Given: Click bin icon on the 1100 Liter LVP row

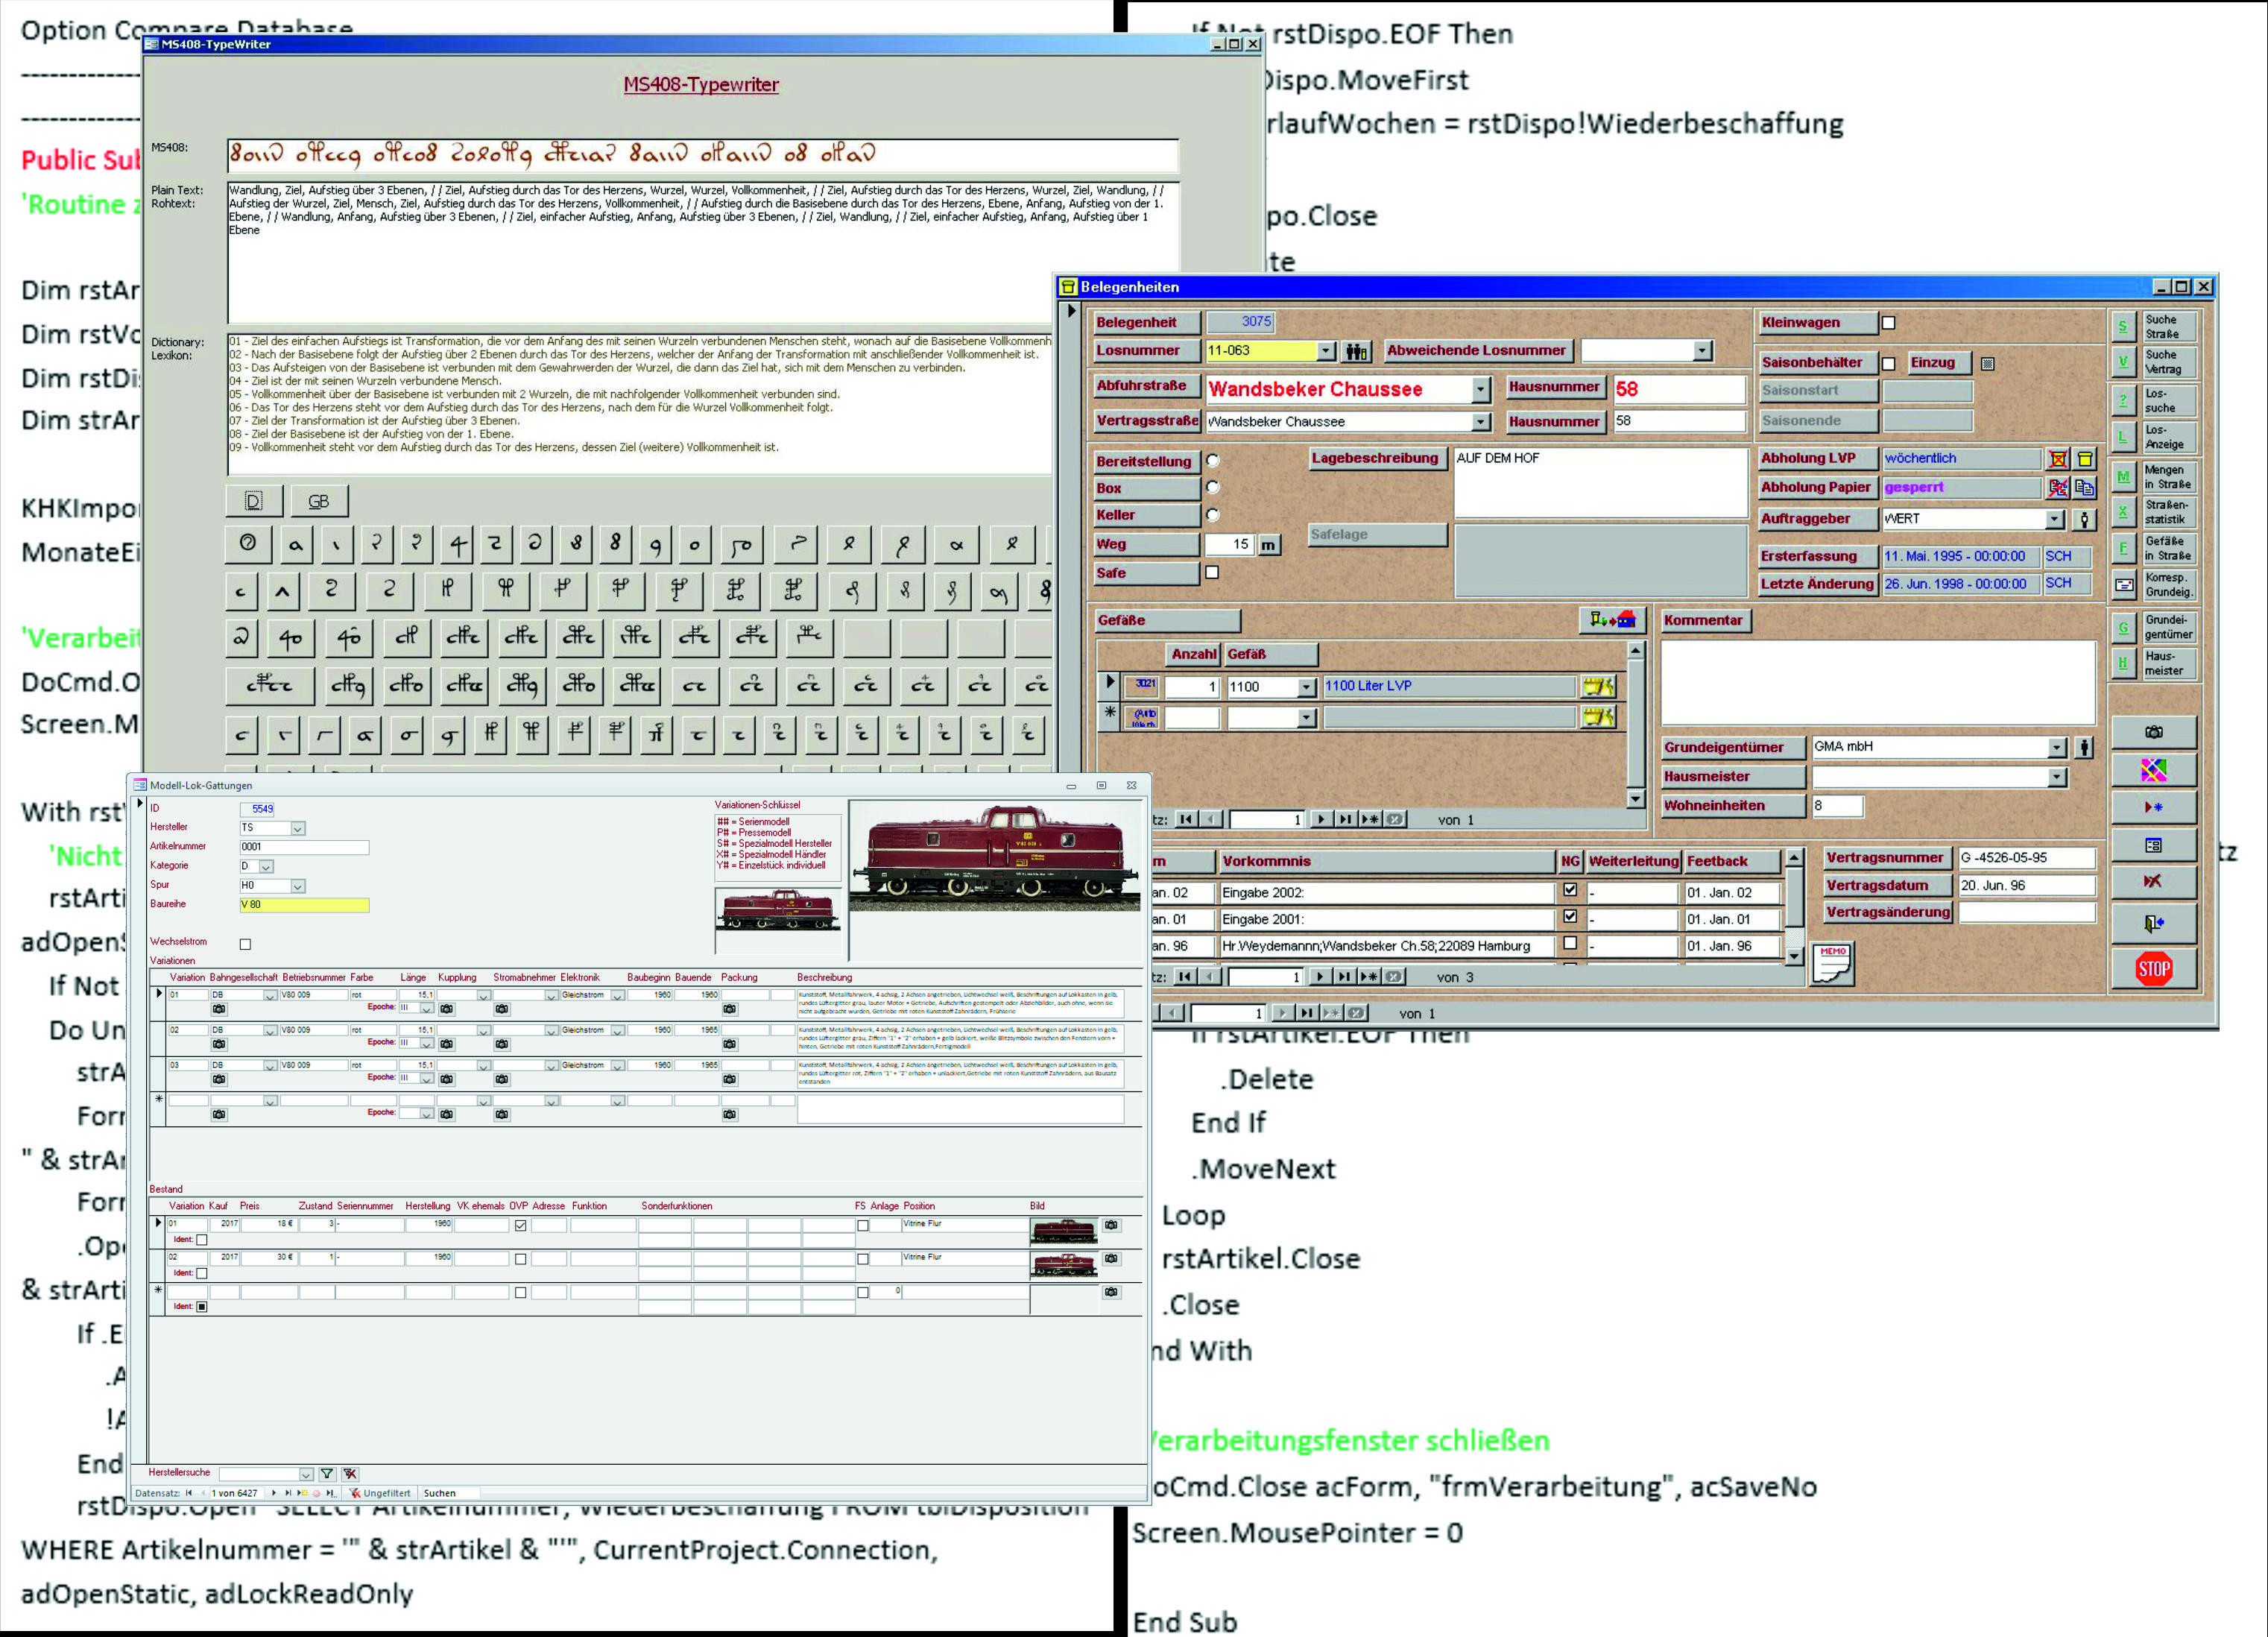Looking at the screenshot, I should [x=1598, y=686].
